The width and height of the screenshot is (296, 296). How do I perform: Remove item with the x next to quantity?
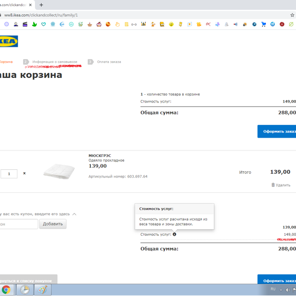[x=24, y=173]
